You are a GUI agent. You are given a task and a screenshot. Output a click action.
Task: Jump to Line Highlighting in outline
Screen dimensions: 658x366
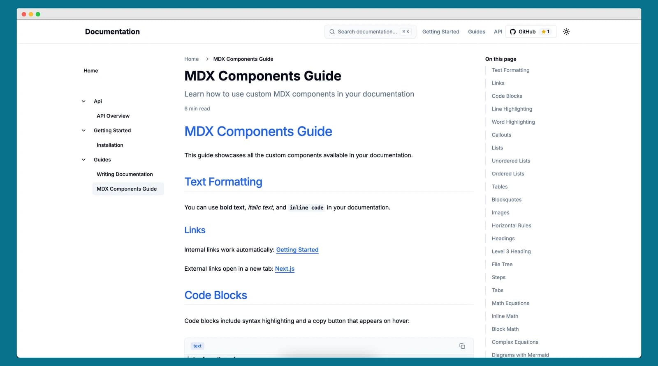(512, 109)
